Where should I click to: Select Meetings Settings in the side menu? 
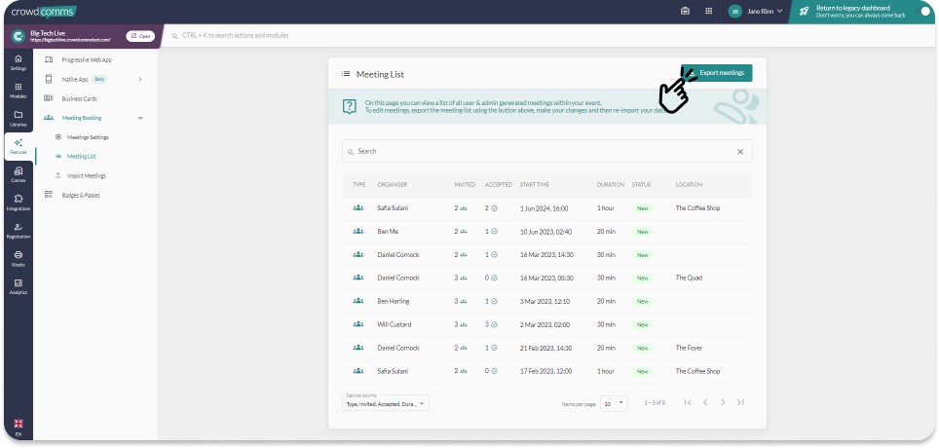(88, 137)
